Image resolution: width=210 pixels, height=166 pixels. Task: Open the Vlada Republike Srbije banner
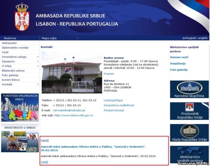tap(189, 132)
